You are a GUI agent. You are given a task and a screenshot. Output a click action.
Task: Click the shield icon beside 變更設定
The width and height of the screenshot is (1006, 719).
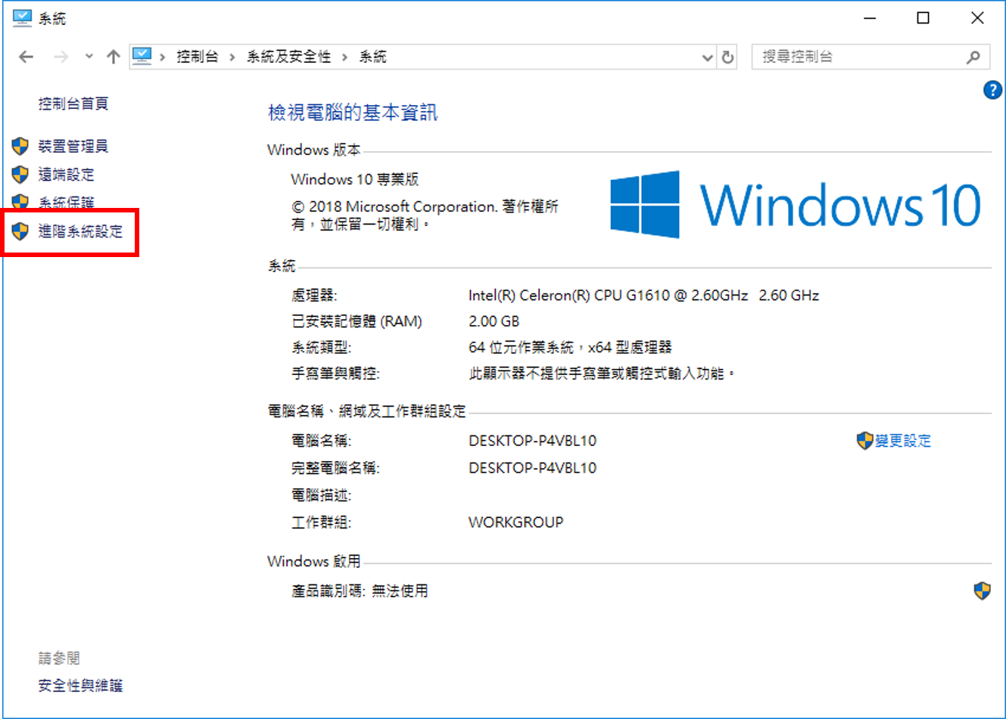pos(865,441)
